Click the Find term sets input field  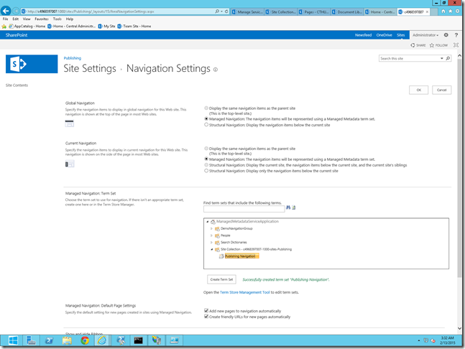tap(244, 209)
